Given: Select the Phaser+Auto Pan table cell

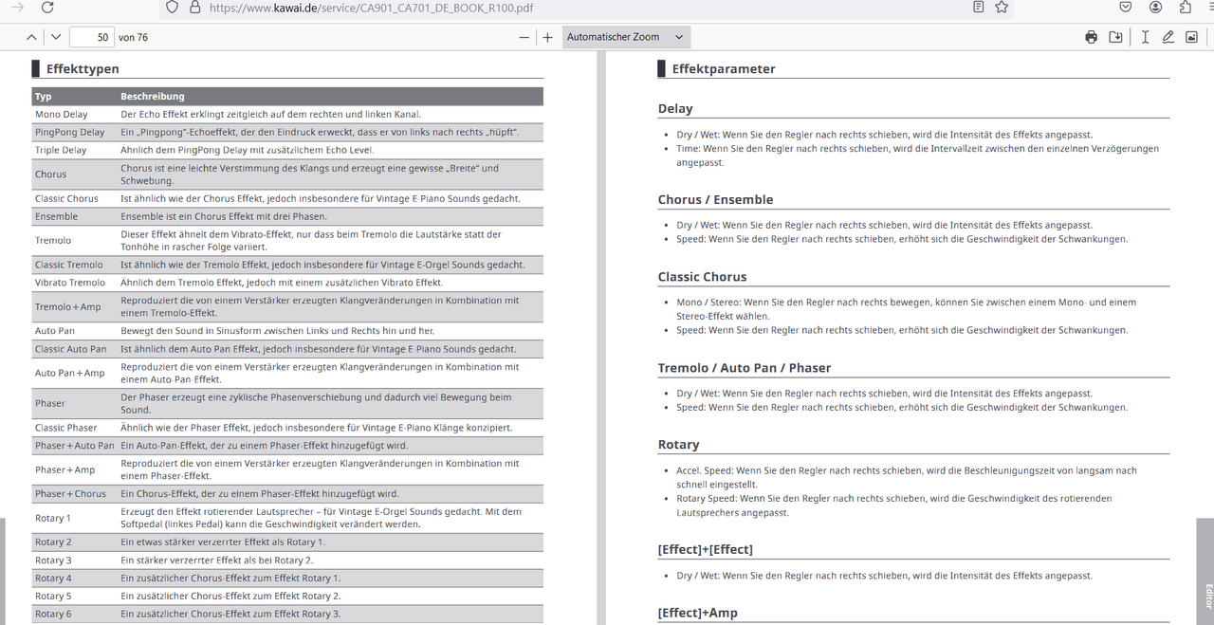Looking at the screenshot, I should click(74, 446).
